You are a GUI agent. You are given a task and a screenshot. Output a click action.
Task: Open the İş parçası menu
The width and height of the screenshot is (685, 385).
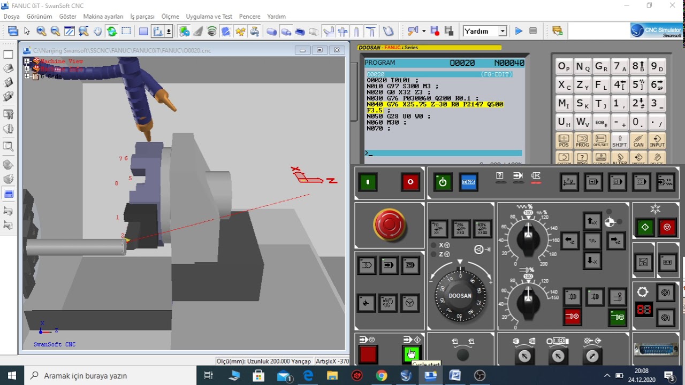coord(142,17)
